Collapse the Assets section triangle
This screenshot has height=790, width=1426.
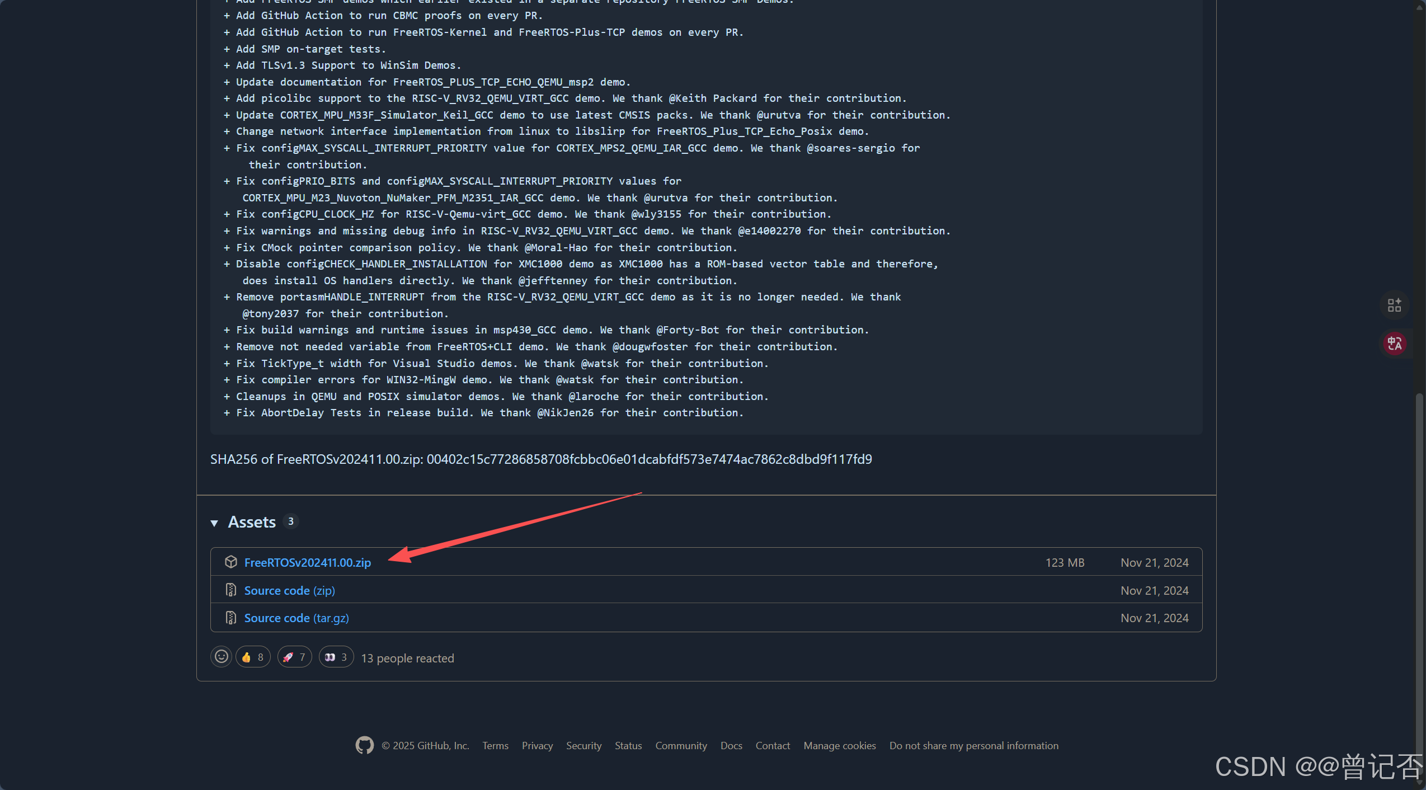[x=214, y=523]
